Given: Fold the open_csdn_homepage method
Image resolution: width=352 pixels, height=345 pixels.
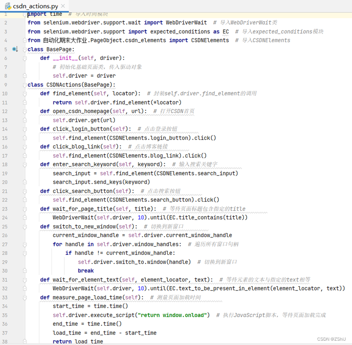Looking at the screenshot, I should (25, 112).
